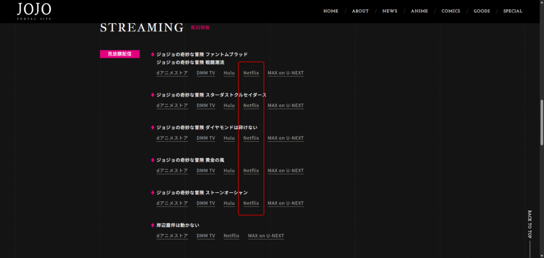Open Hulu for ダイヤモンドは砕けない
This screenshot has width=544, height=258.
click(x=229, y=139)
